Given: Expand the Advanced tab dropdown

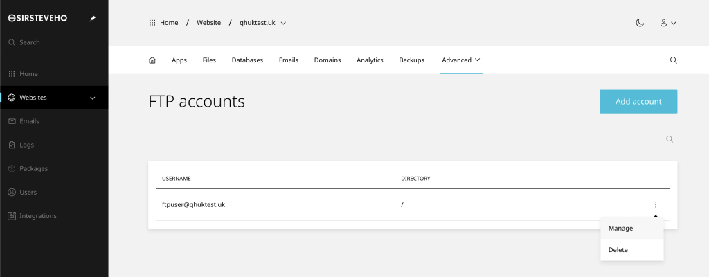Looking at the screenshot, I should (x=461, y=60).
